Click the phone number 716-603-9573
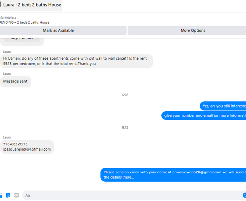Viewport: 246px width, 201px height. [x=15, y=144]
